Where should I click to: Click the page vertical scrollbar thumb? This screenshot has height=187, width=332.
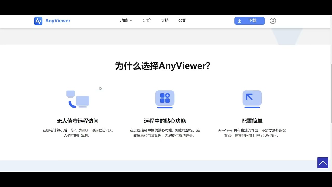coord(331,94)
